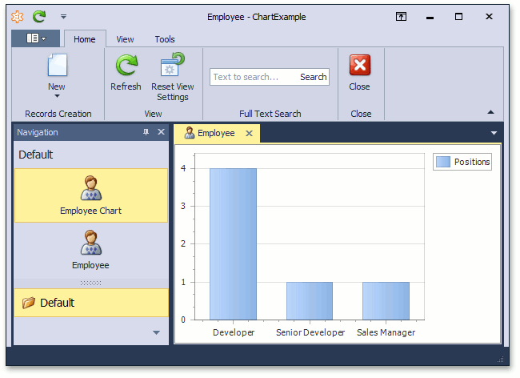Click the orange application gear icon
This screenshot has height=378, width=520.
click(18, 17)
